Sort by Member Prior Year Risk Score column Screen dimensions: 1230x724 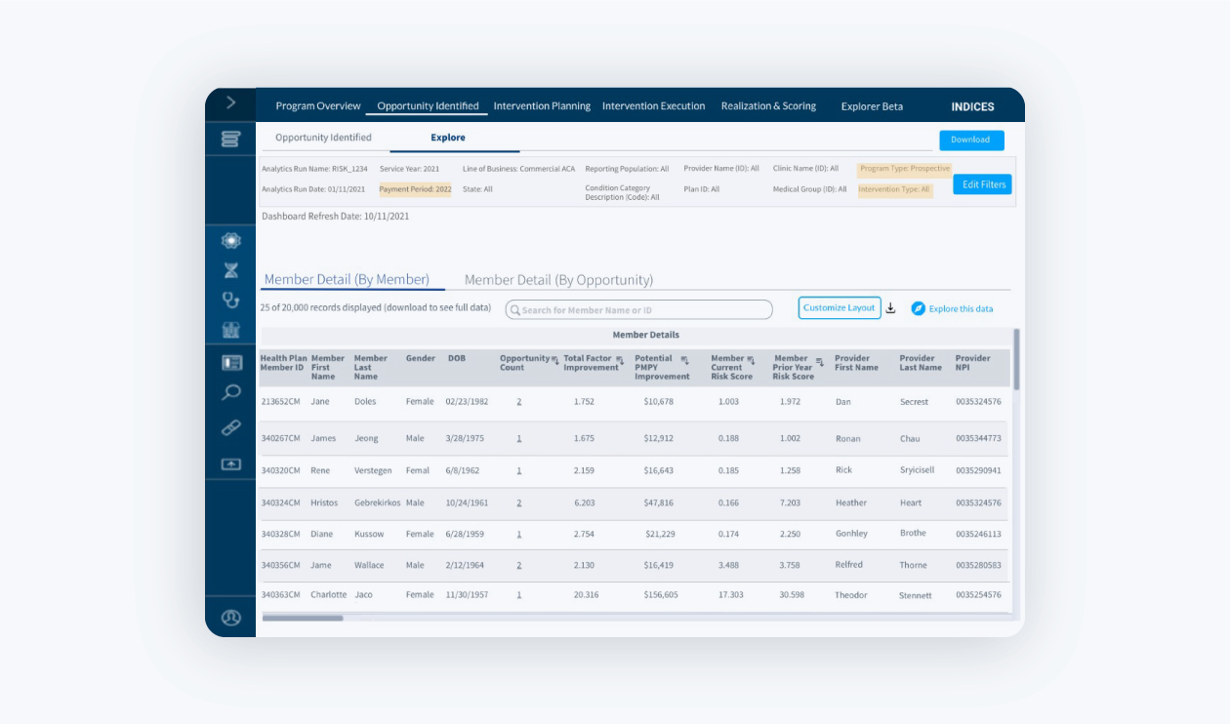[x=820, y=360]
